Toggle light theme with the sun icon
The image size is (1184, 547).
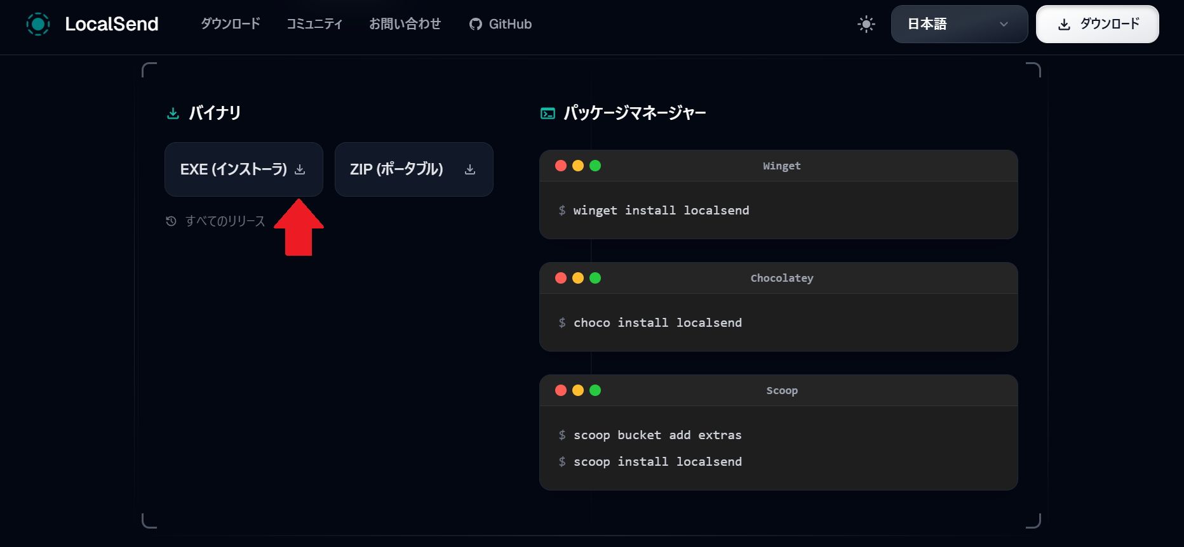click(x=866, y=24)
